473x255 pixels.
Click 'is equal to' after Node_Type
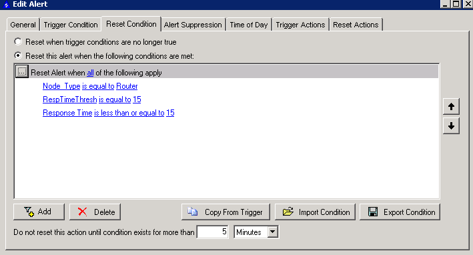(x=98, y=86)
